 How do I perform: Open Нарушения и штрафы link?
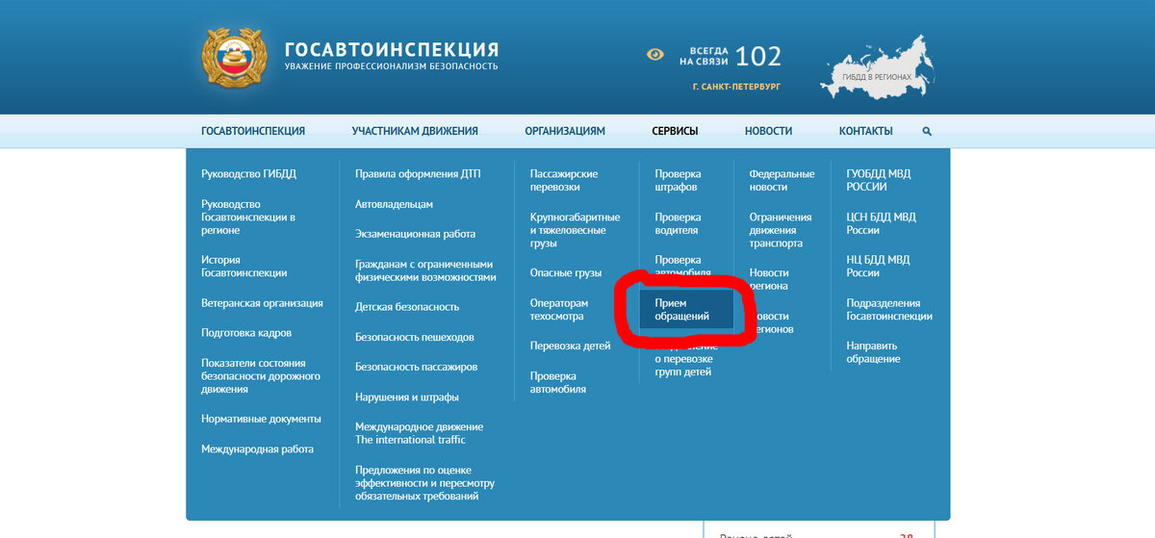point(406,397)
